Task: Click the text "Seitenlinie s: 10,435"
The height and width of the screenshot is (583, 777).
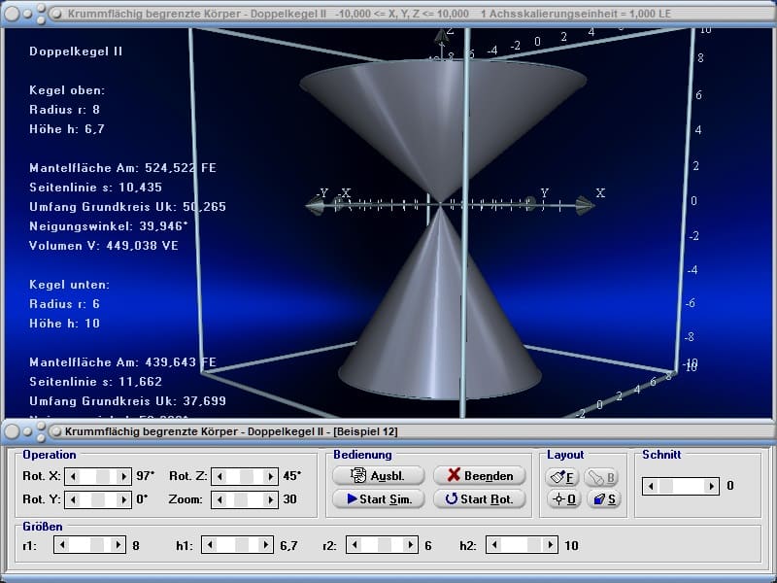Action: click(95, 188)
